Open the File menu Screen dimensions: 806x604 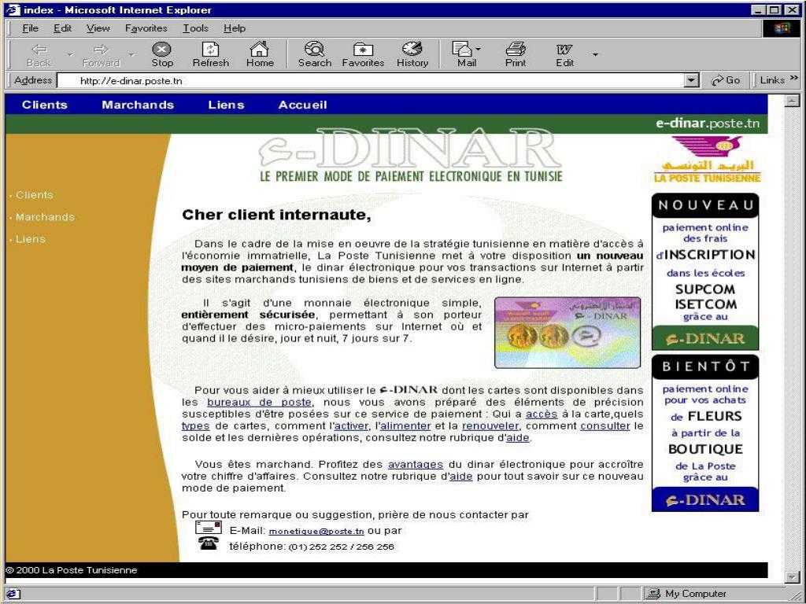tap(31, 28)
